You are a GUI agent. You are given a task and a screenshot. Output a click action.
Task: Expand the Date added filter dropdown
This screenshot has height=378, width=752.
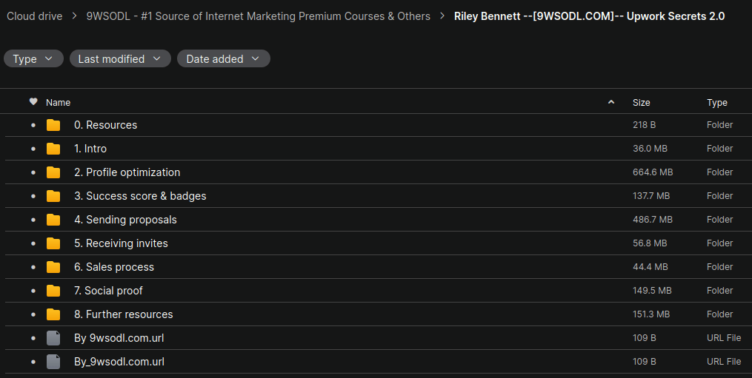223,59
